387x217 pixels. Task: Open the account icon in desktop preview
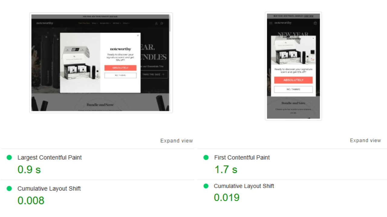(156, 23)
